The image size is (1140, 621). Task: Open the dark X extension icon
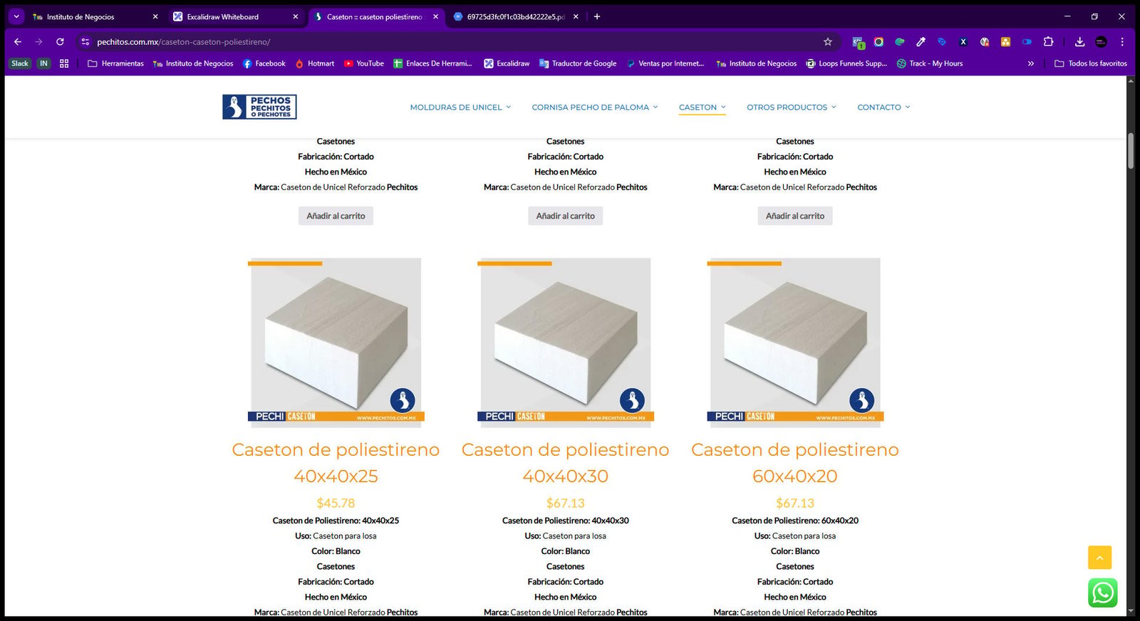[x=963, y=42]
